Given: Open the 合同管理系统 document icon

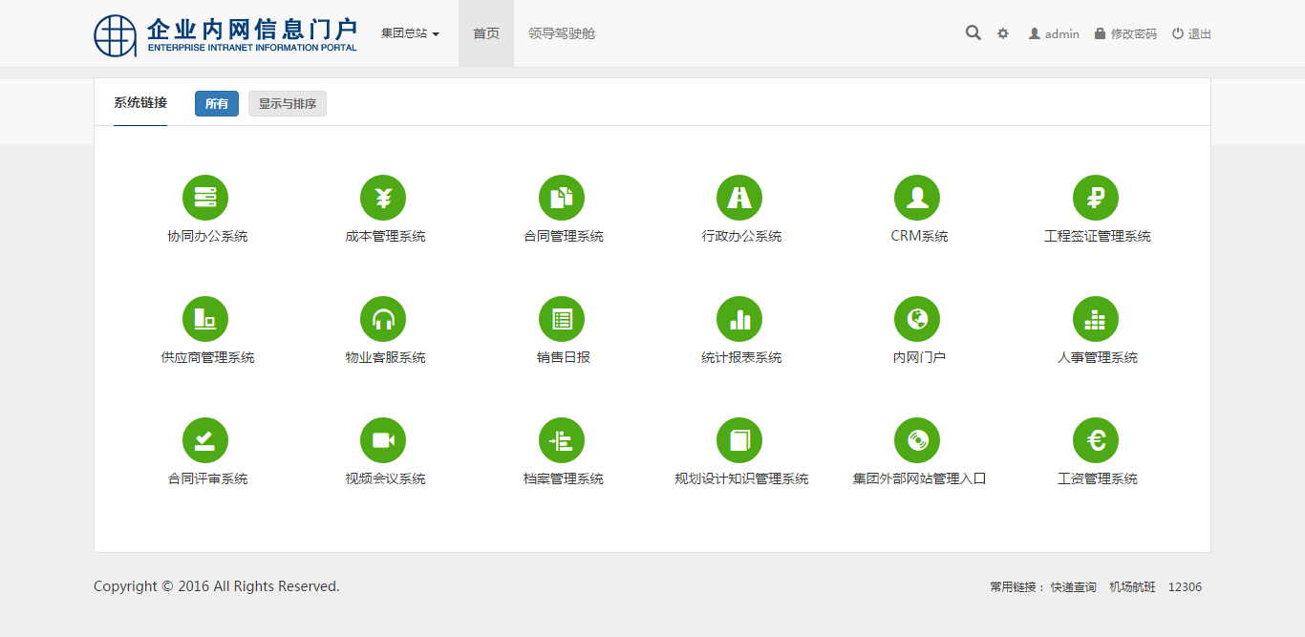Looking at the screenshot, I should [562, 198].
